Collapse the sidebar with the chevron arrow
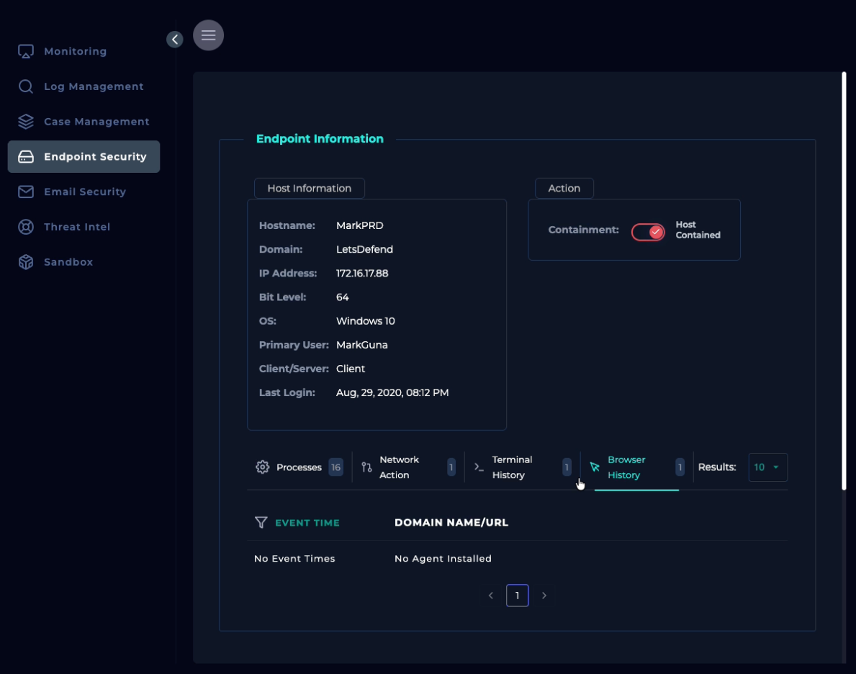 pyautogui.click(x=175, y=40)
